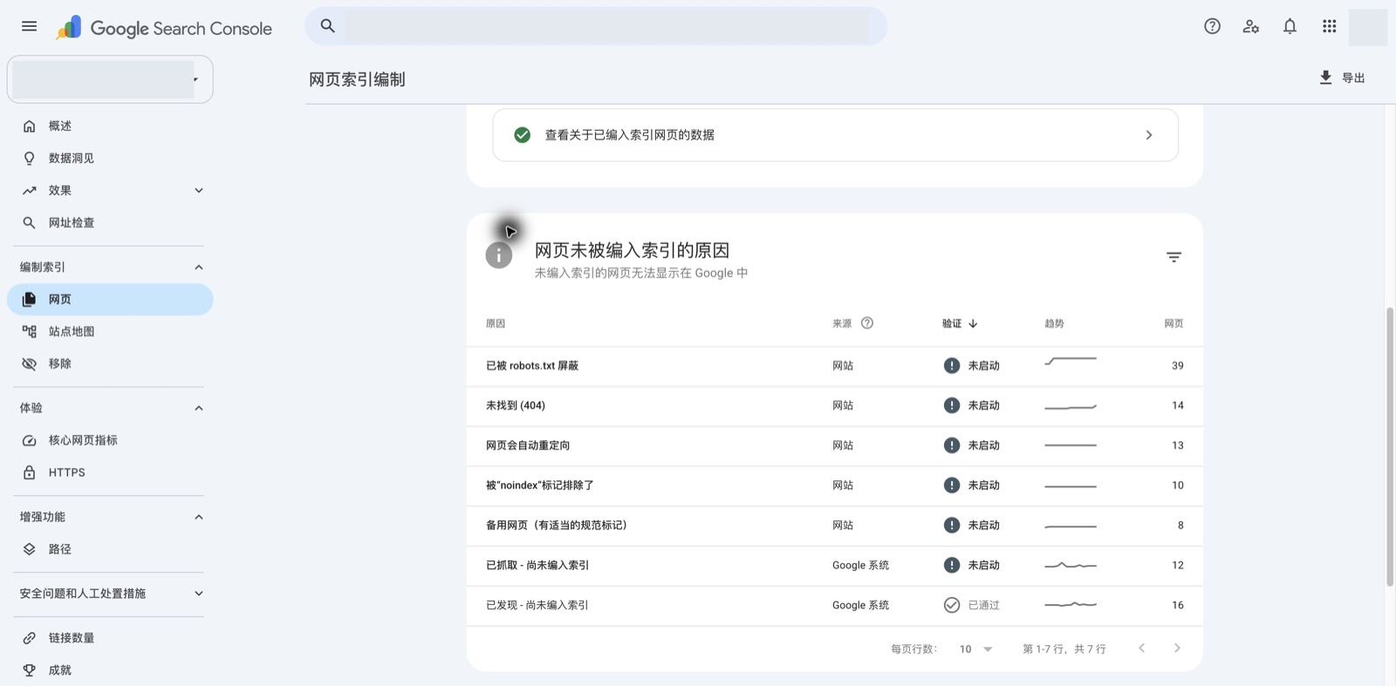Click the help icon next to 来源
1396x686 pixels.
coord(867,323)
